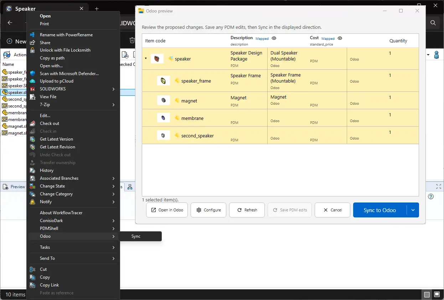Click the Sync to Odoo button
Image resolution: width=444 pixels, height=300 pixels.
pos(380,210)
